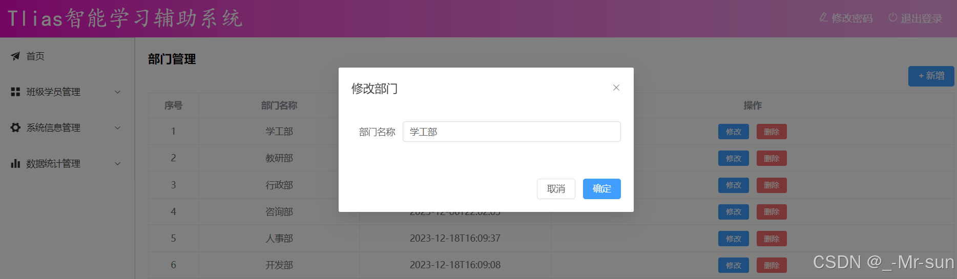Click the Tlias智能学习辅助系统 title
This screenshot has height=279, width=957.
(x=125, y=18)
